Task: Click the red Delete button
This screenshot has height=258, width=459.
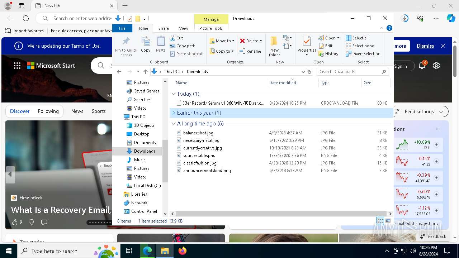Action: 251,41
